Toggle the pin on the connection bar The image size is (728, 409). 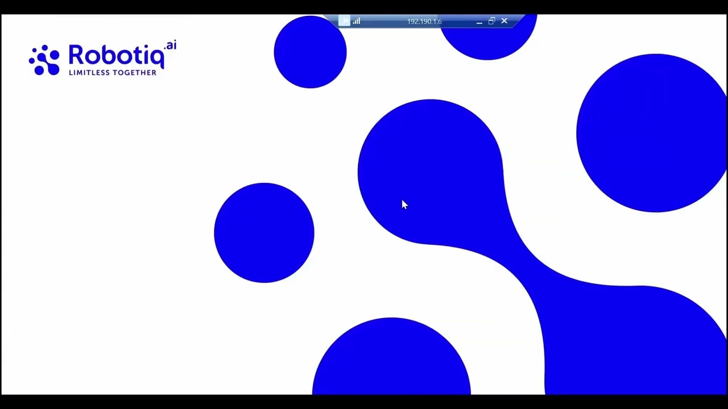(345, 22)
